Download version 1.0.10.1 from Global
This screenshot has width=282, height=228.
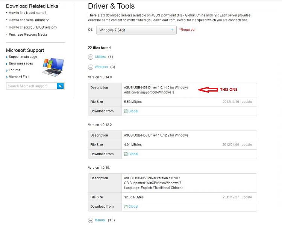133,207
